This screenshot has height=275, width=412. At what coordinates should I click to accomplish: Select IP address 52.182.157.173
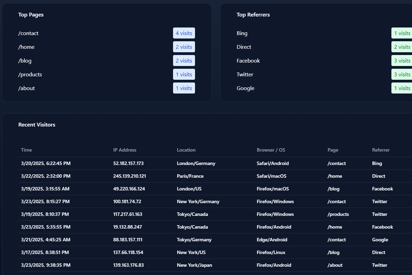click(x=128, y=163)
